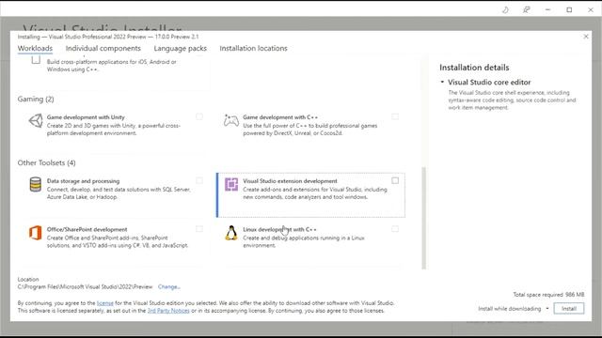Switch to Workloads tab

click(x=35, y=48)
